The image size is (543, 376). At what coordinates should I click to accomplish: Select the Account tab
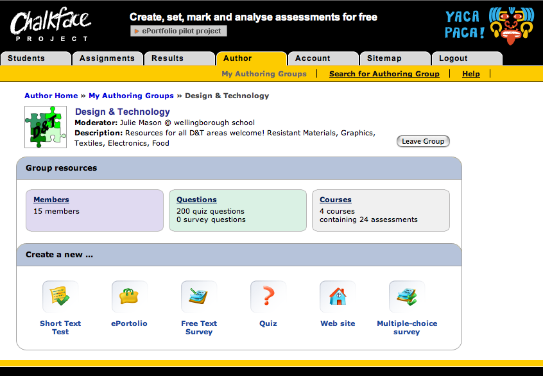(x=323, y=58)
